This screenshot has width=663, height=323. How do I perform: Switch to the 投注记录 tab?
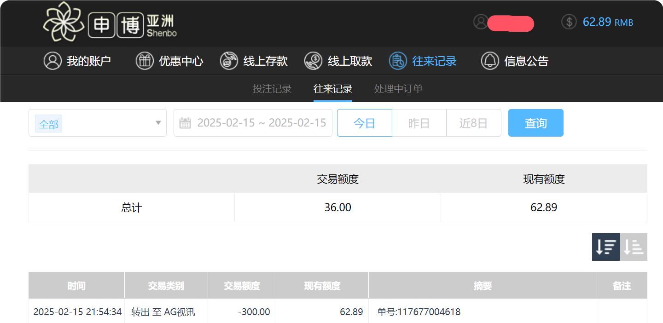pos(272,89)
